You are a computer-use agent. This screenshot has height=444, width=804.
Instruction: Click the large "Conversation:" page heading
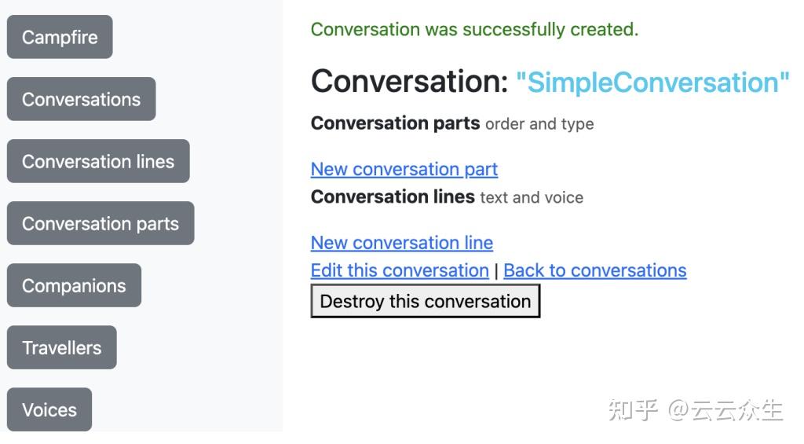coord(410,82)
